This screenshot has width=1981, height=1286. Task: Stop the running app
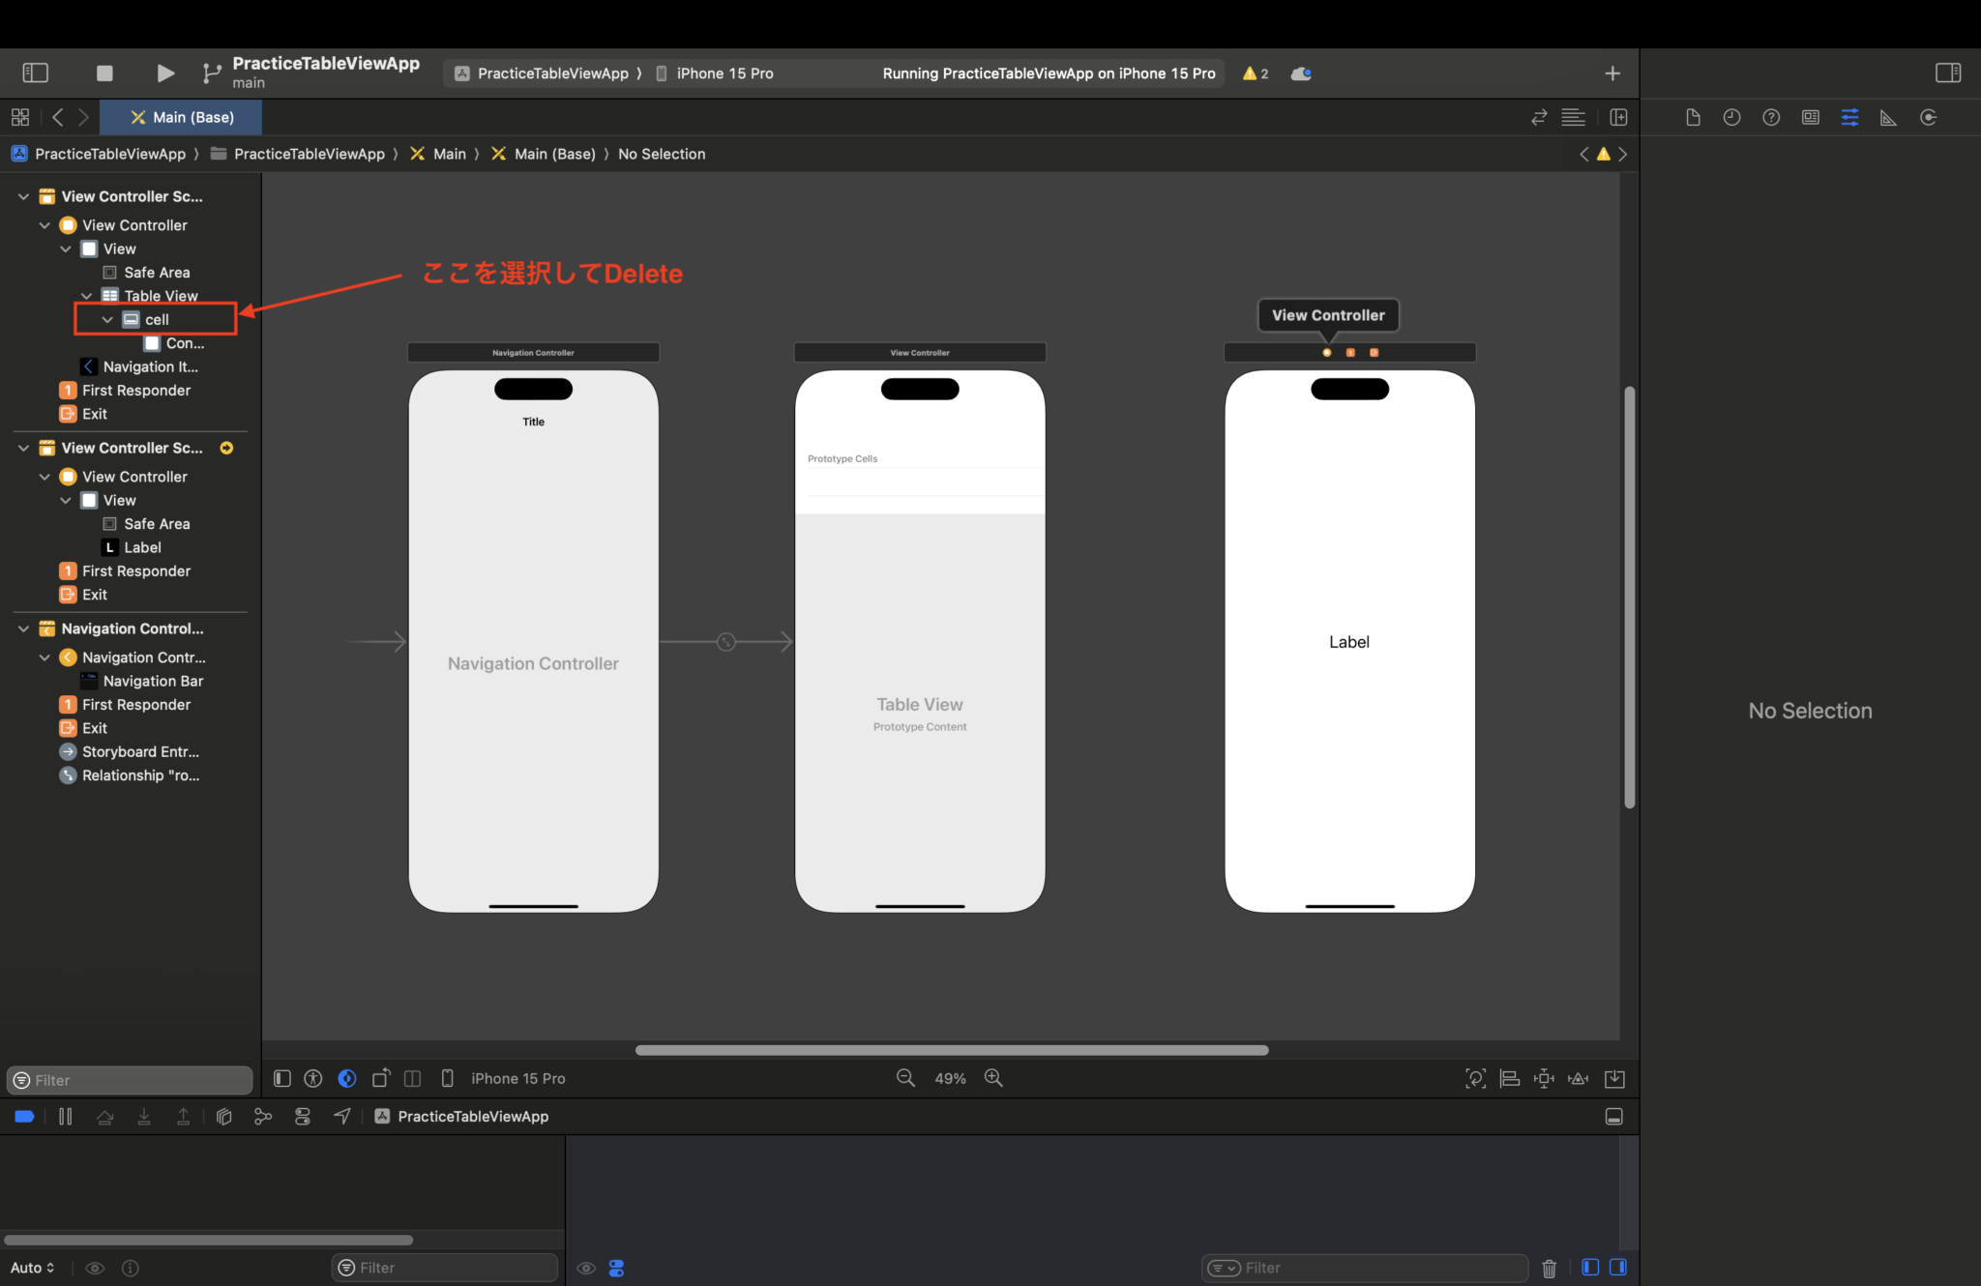(103, 73)
